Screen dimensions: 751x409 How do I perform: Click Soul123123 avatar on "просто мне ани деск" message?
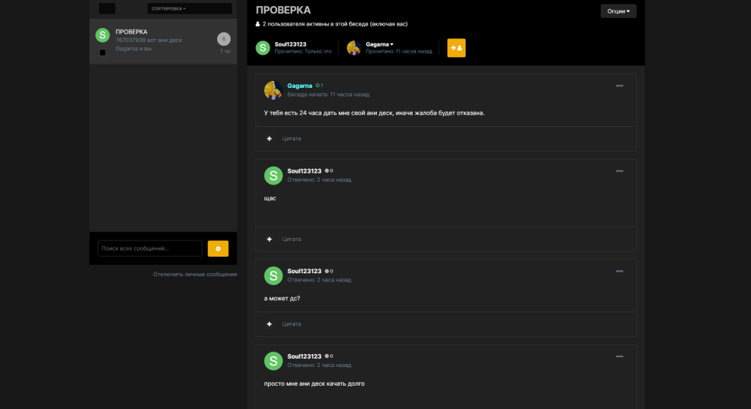click(273, 361)
